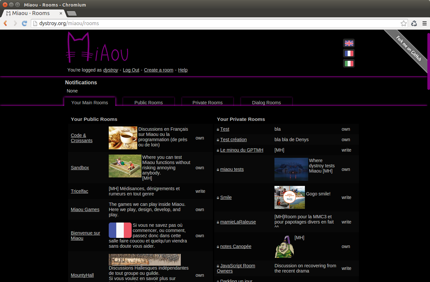The image size is (430, 282).
Task: Click the lock icon beside Smile room
Action: pos(218,198)
